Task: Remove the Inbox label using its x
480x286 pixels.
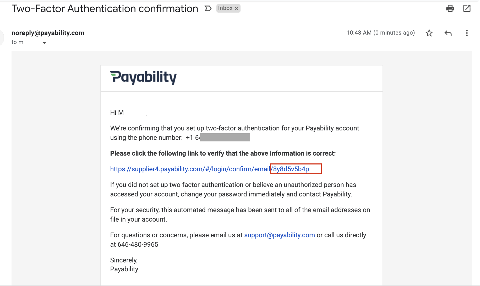Action: tap(237, 9)
